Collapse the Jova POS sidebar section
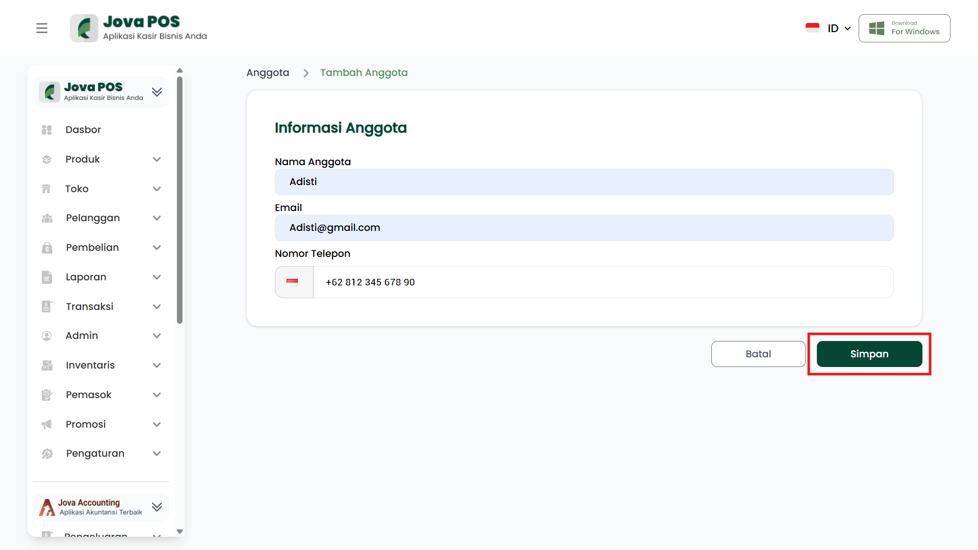The image size is (978, 550). 157,92
